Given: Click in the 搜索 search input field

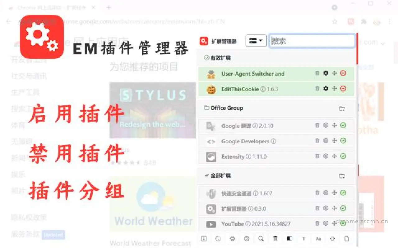Looking at the screenshot, I should (x=311, y=41).
